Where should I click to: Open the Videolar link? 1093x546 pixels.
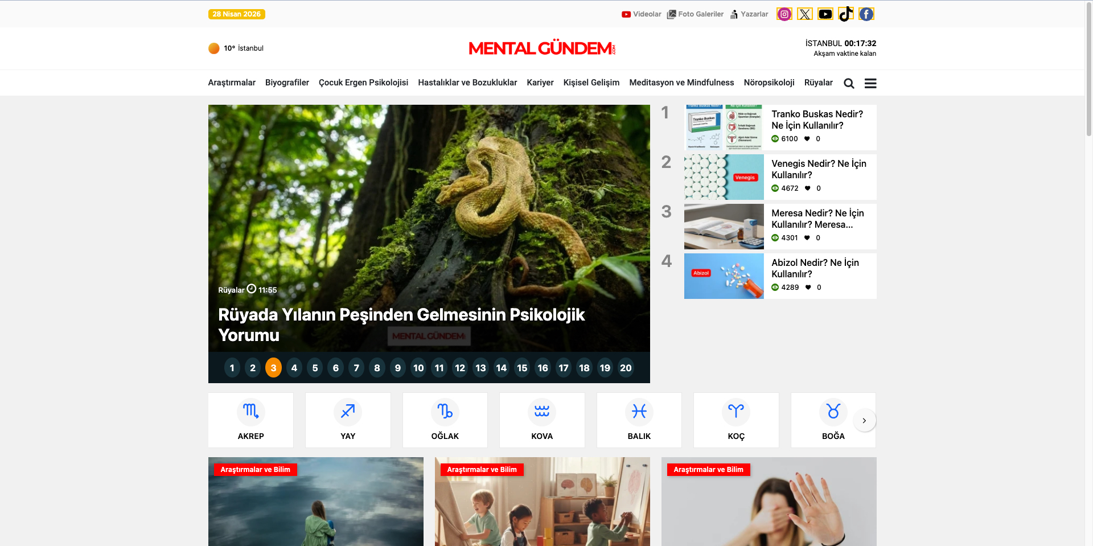tap(642, 14)
